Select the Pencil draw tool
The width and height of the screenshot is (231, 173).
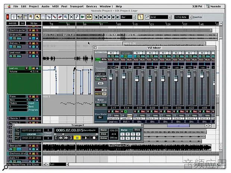click(77, 17)
